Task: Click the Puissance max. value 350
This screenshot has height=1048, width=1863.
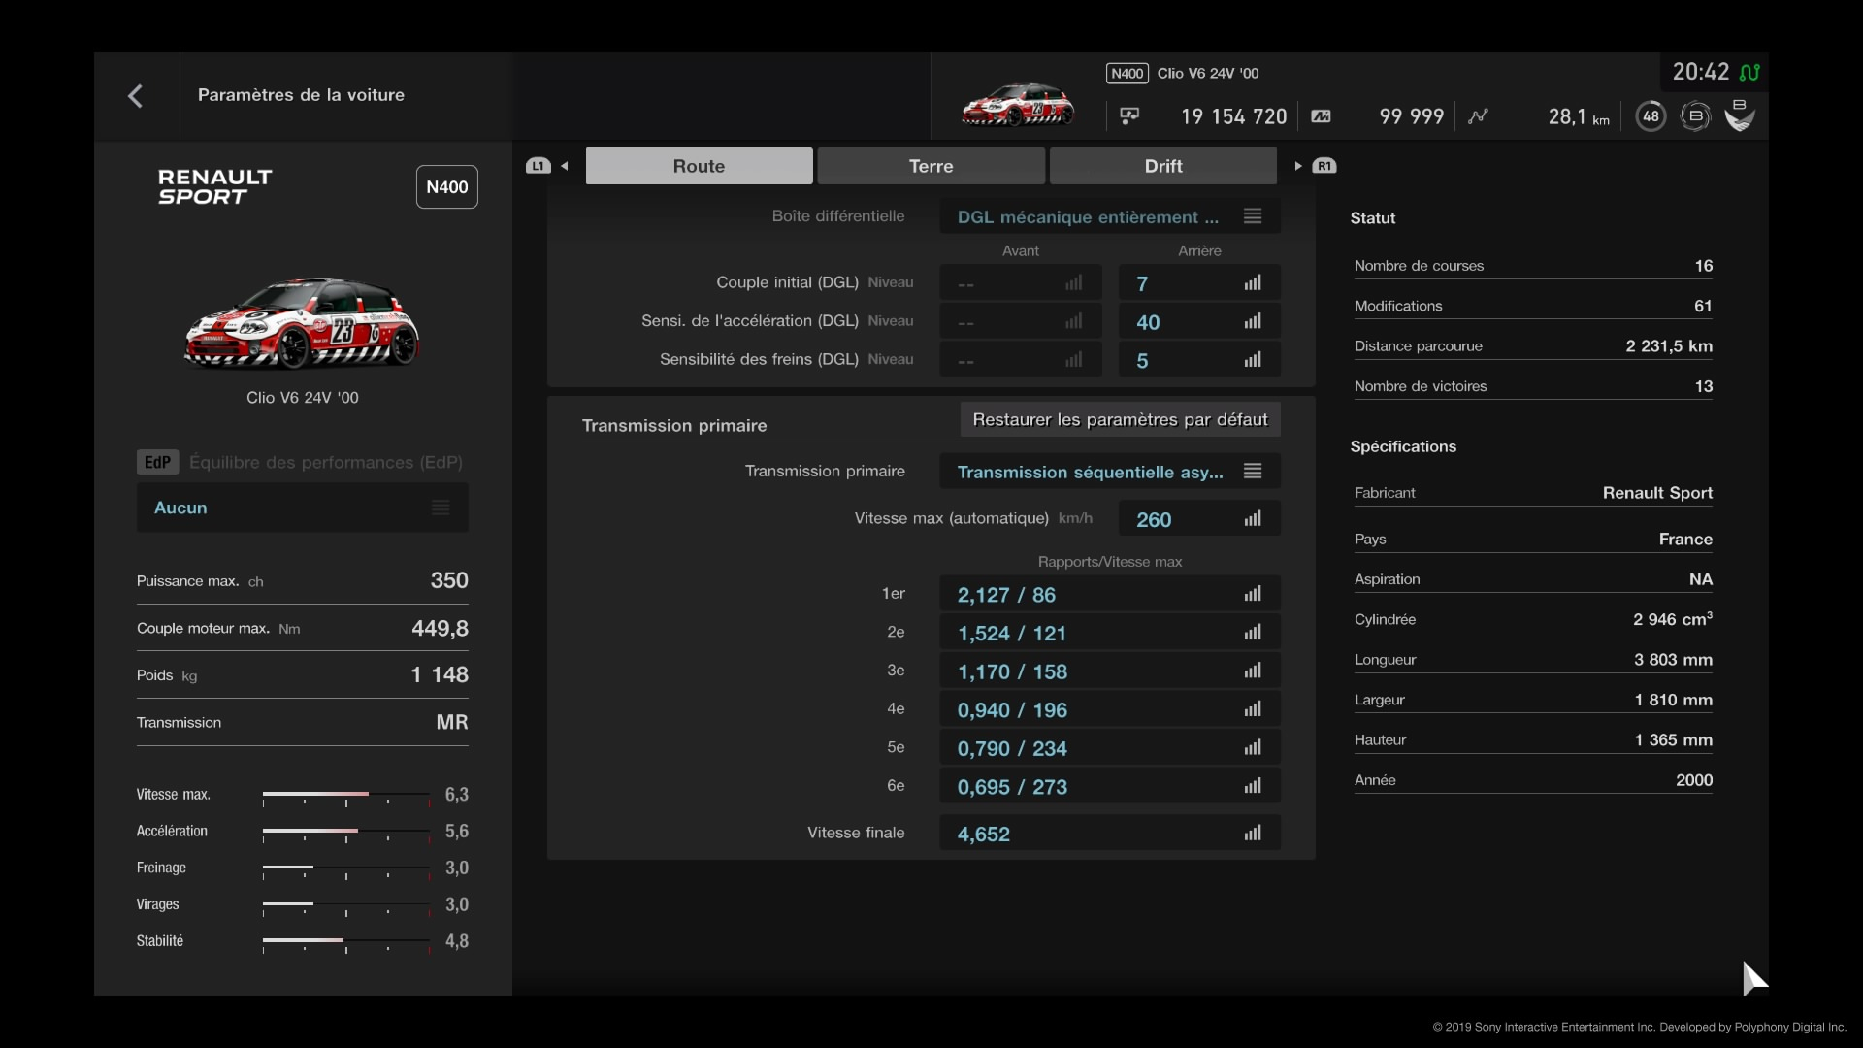Action: 449,580
